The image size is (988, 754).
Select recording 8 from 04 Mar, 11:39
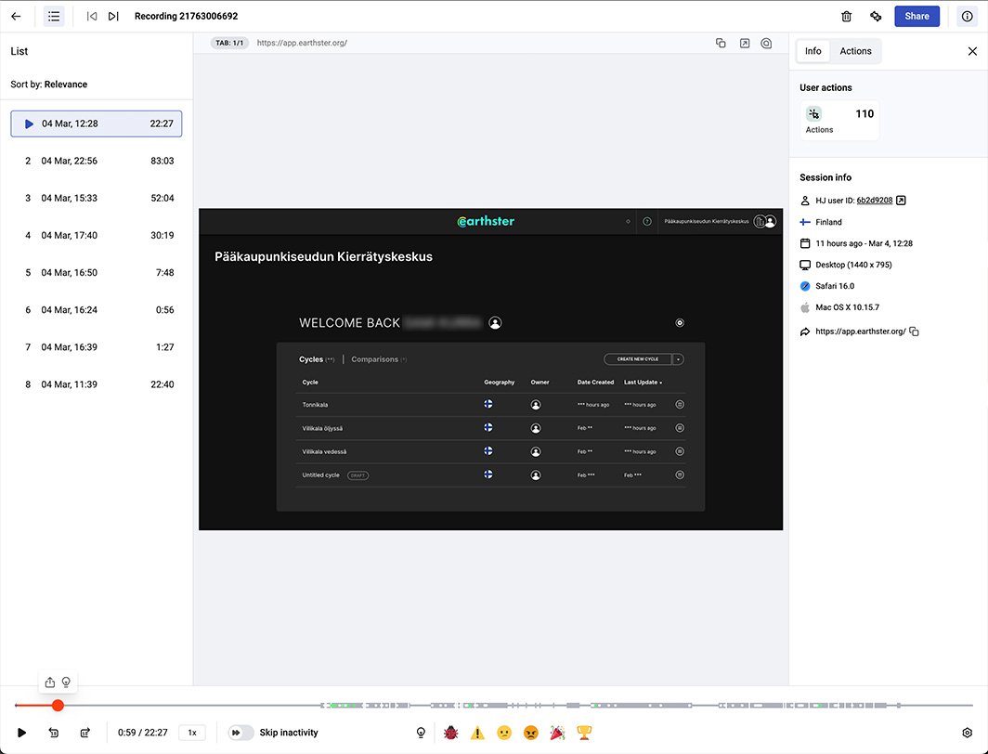point(97,383)
